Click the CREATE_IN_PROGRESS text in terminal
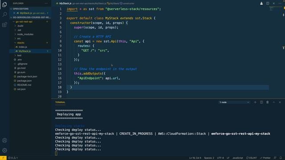Screen dimensions: 285x160 tap(136, 134)
